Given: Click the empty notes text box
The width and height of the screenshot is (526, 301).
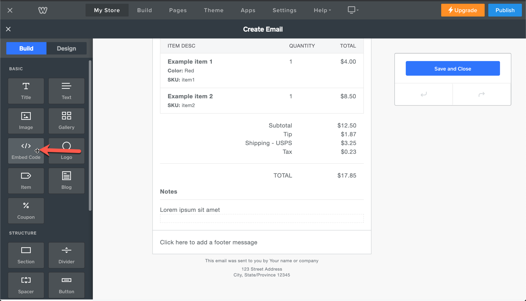Looking at the screenshot, I should 262,218.
